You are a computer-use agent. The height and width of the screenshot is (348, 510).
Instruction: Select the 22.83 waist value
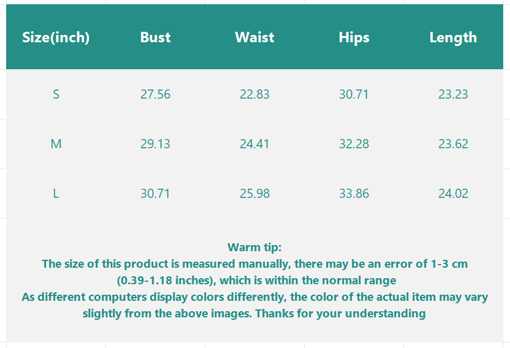point(254,94)
